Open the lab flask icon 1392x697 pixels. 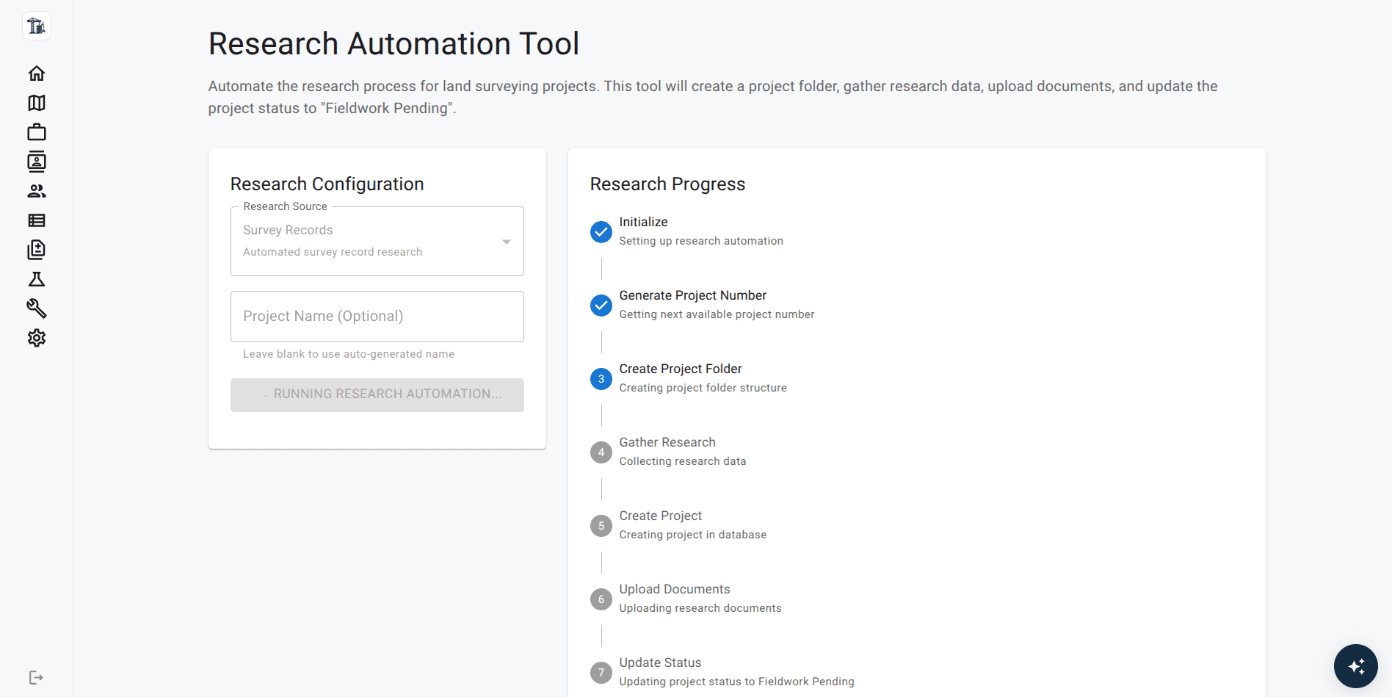(x=37, y=279)
